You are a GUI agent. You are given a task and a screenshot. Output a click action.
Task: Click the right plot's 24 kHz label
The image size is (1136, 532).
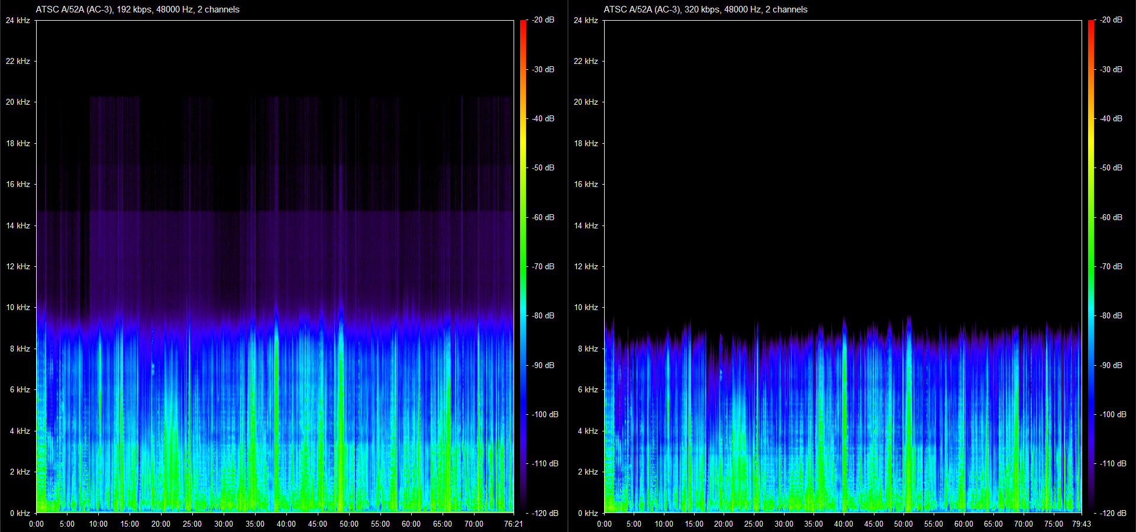(x=586, y=20)
